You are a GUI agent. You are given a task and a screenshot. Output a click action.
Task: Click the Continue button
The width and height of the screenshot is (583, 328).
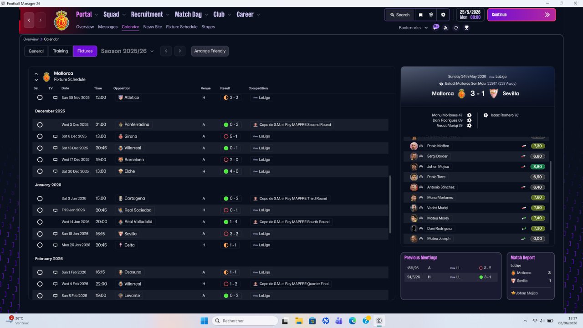pos(522,15)
